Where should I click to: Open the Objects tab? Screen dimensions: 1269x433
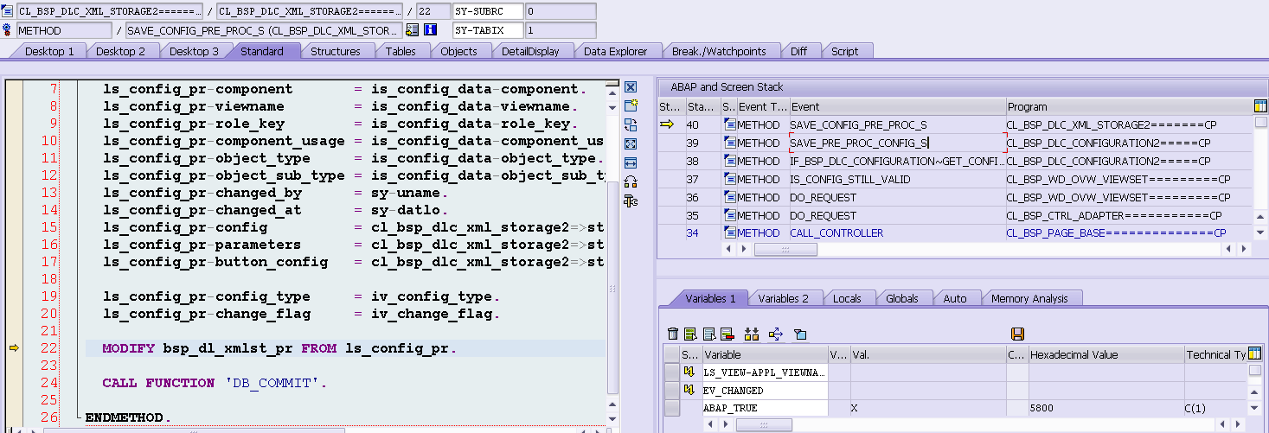tap(458, 51)
